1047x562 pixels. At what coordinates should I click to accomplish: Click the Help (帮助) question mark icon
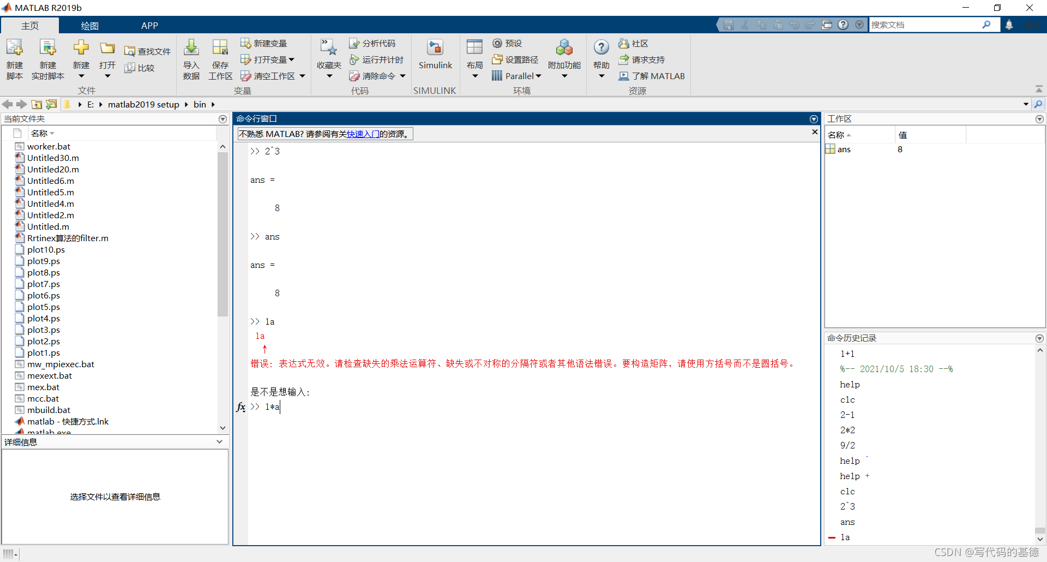(601, 48)
